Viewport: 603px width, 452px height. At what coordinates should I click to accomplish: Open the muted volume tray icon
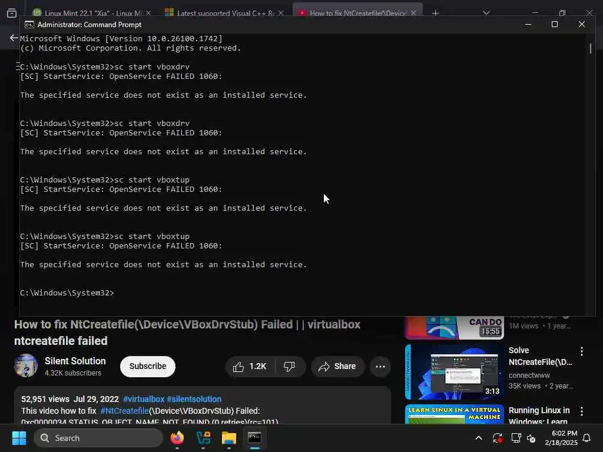(x=531, y=438)
